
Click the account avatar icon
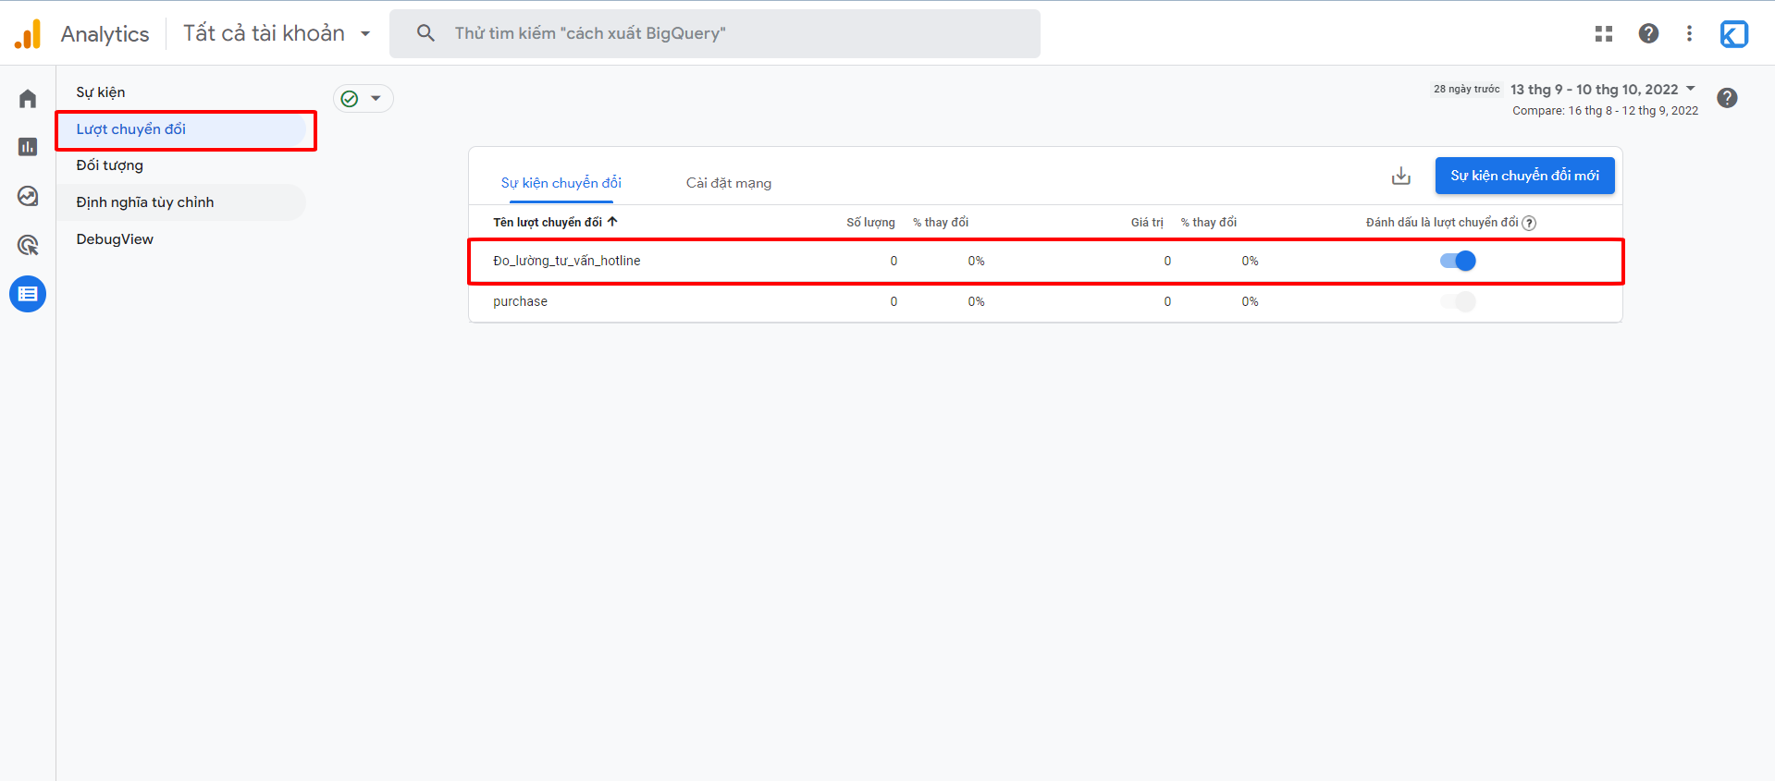pyautogui.click(x=1734, y=33)
